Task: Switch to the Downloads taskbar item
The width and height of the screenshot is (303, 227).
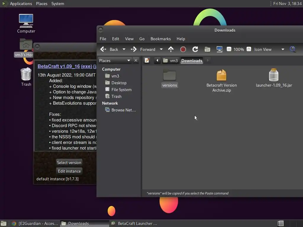Action: [x=85, y=223]
